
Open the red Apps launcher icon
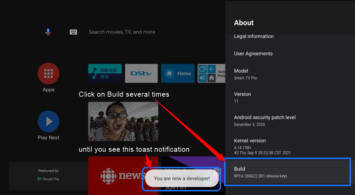pyautogui.click(x=48, y=74)
